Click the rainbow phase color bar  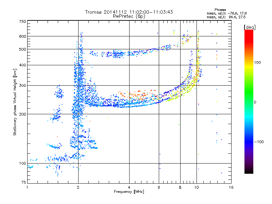(249, 102)
